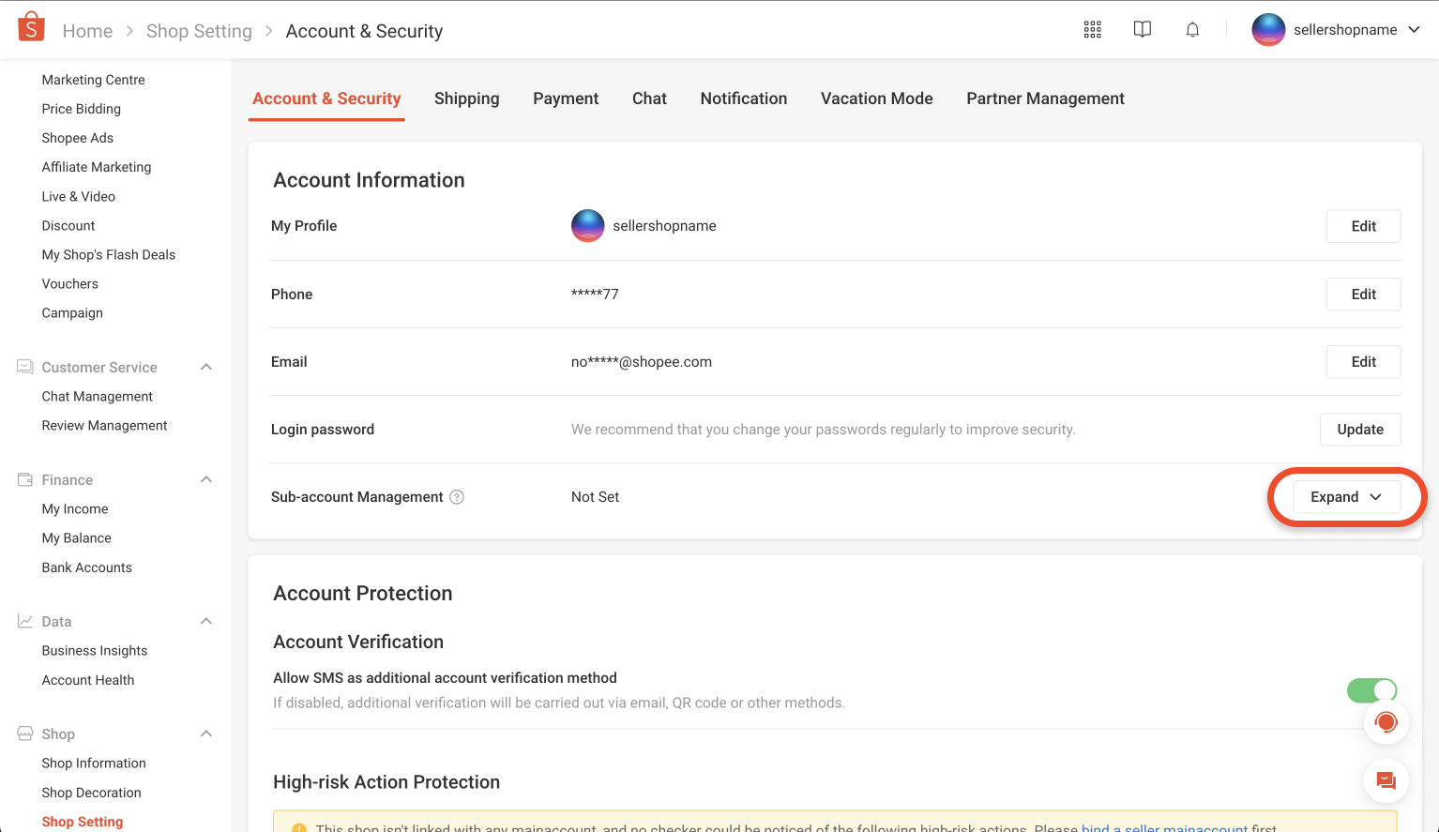Image resolution: width=1439 pixels, height=832 pixels.
Task: Open the notifications bell icon
Action: (1192, 29)
